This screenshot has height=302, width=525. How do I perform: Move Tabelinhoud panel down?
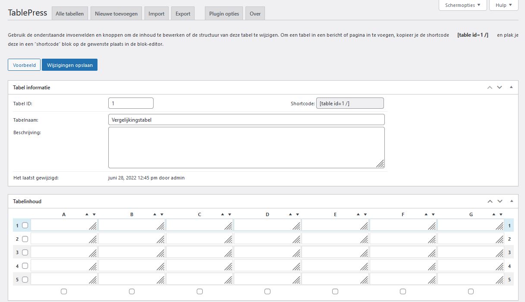click(500, 201)
